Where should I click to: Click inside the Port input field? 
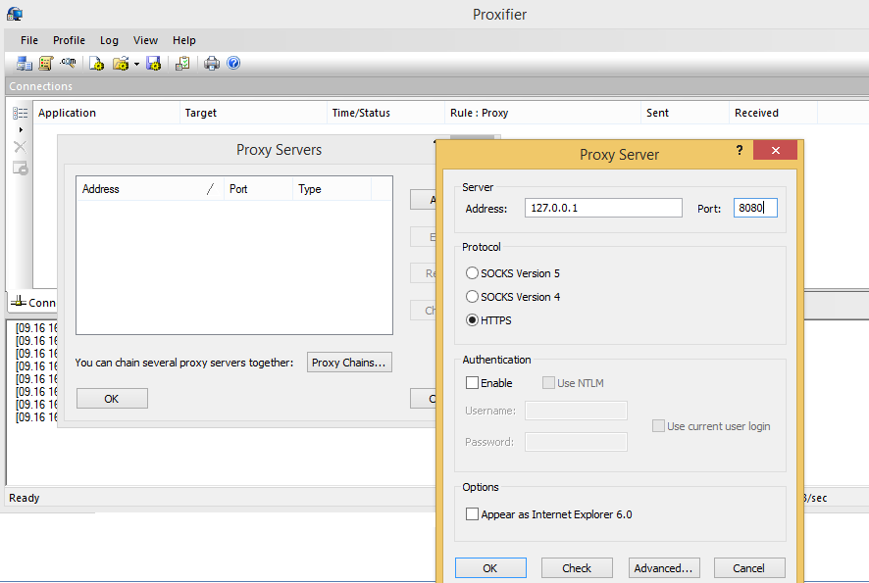point(754,207)
